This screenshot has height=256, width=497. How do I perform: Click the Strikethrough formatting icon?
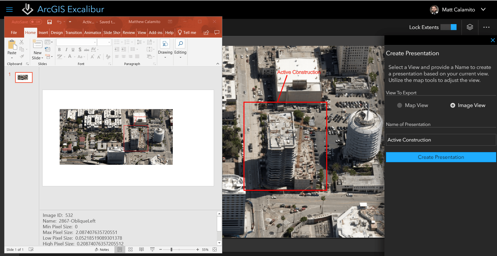(86, 49)
